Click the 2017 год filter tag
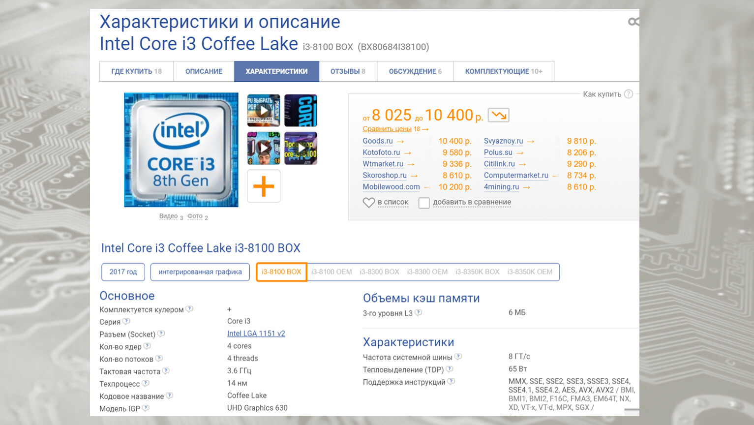Image resolution: width=754 pixels, height=425 pixels. click(123, 272)
